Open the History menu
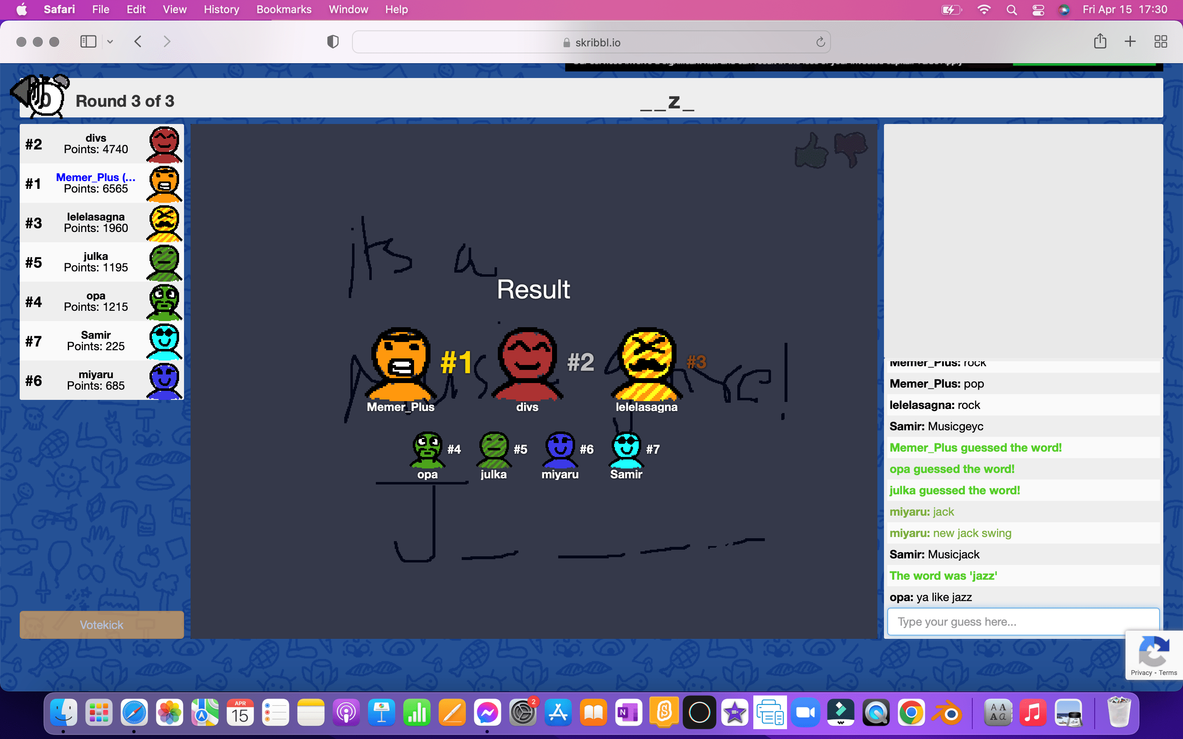The height and width of the screenshot is (739, 1183). click(221, 9)
